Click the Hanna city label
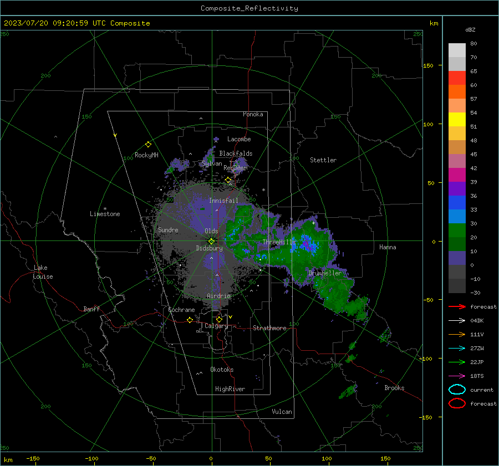499x466 pixels. [x=388, y=247]
